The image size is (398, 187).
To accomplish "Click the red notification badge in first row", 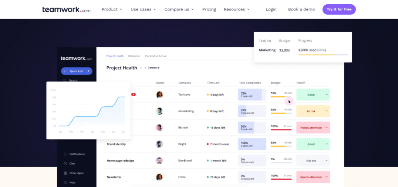I will 134,95.
